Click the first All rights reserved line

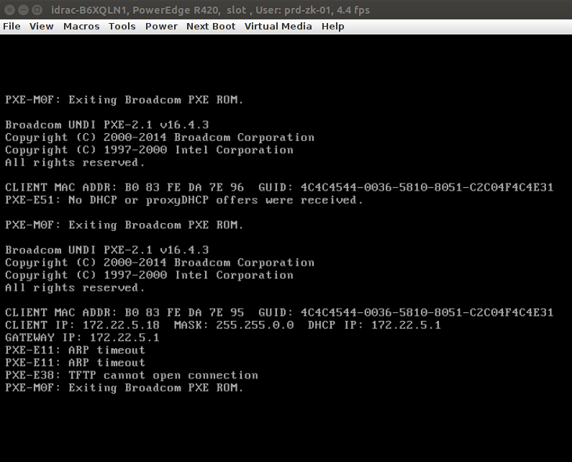pyautogui.click(x=75, y=163)
